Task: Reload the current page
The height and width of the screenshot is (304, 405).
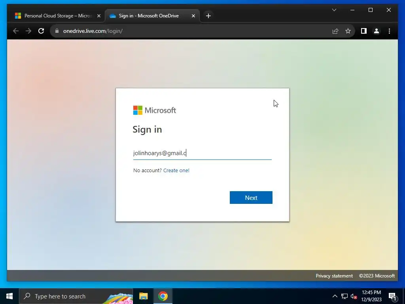Action: point(41,31)
